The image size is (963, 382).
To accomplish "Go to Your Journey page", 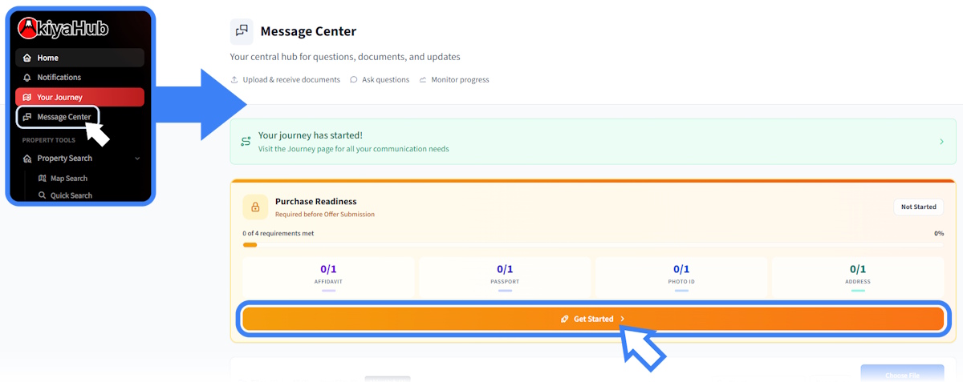I will click(x=79, y=97).
